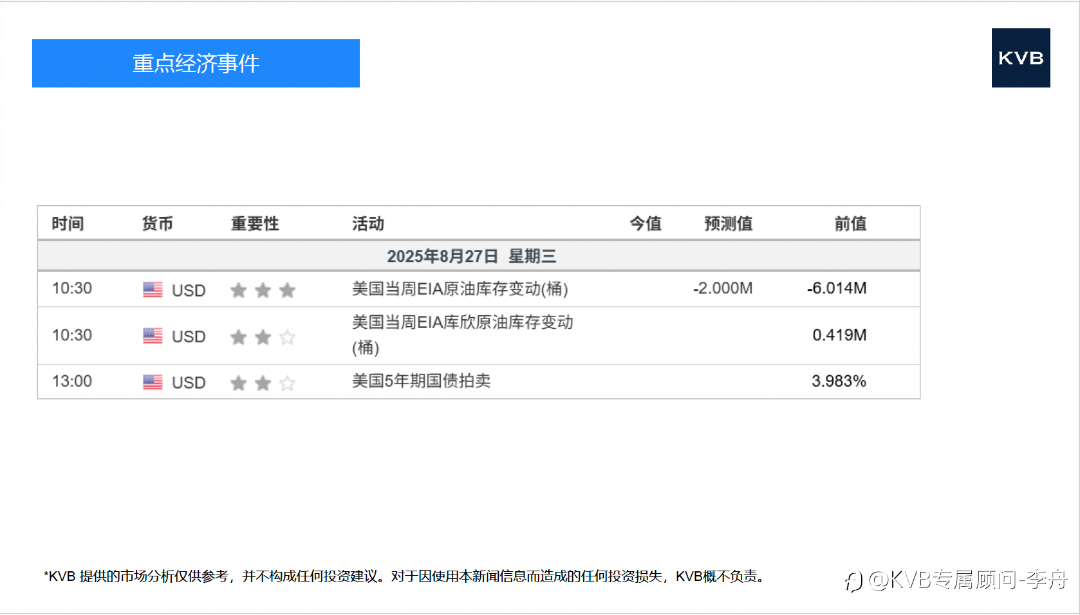Click USD in the EIA库欣原油库存 row
The width and height of the screenshot is (1080, 615).
[189, 337]
